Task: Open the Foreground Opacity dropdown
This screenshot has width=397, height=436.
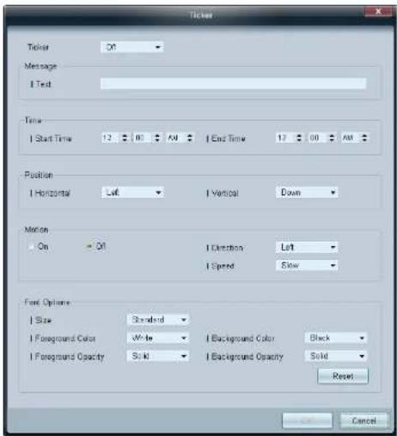Action: coord(158,356)
